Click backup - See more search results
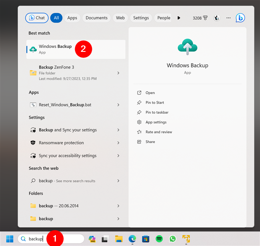 click(x=67, y=181)
